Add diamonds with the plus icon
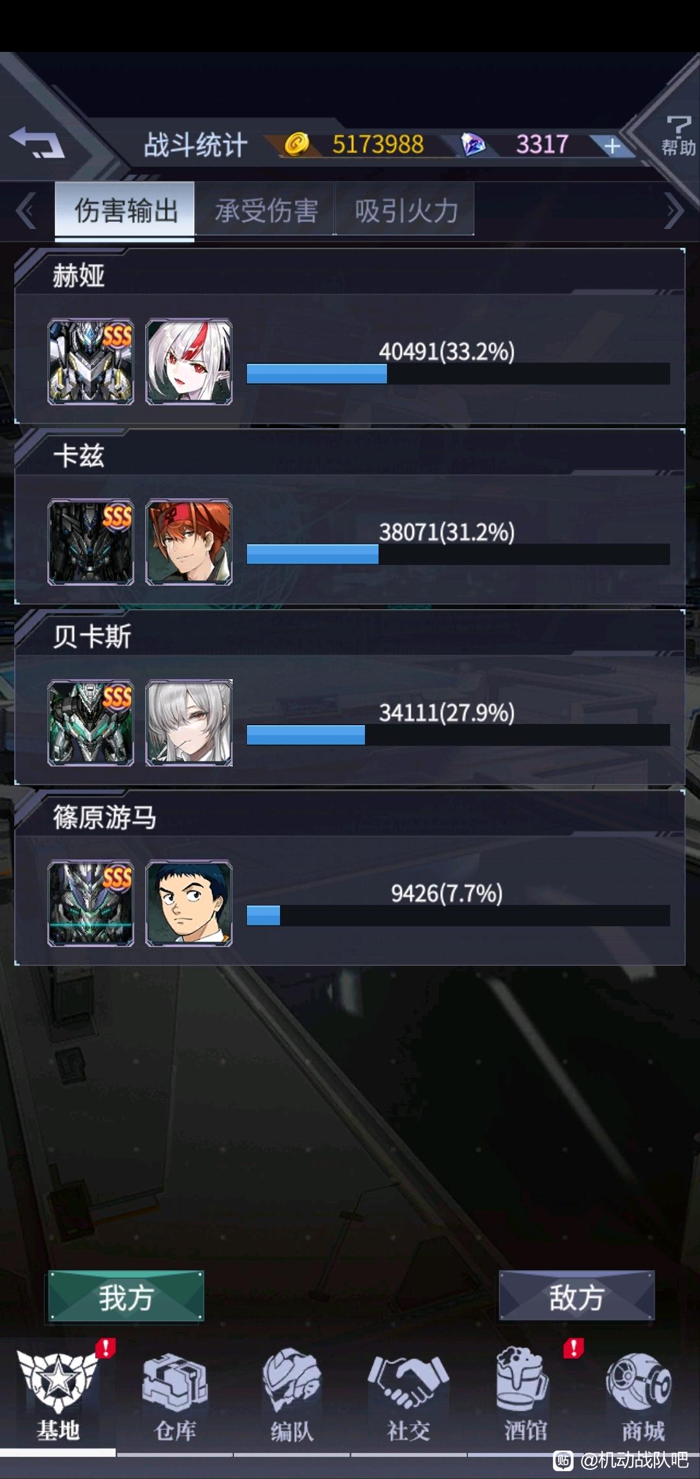This screenshot has height=1479, width=700. click(612, 146)
